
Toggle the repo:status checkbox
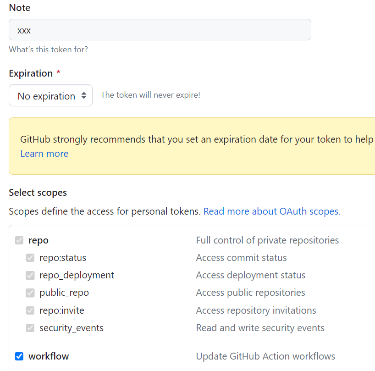pyautogui.click(x=30, y=258)
